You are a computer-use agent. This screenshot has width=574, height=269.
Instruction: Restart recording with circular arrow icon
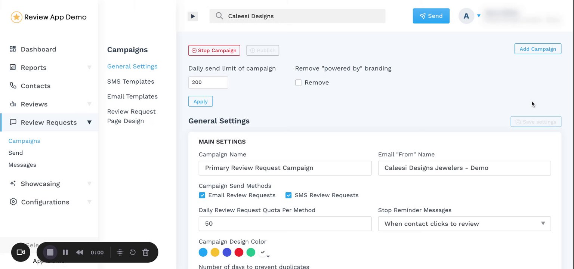click(x=133, y=253)
